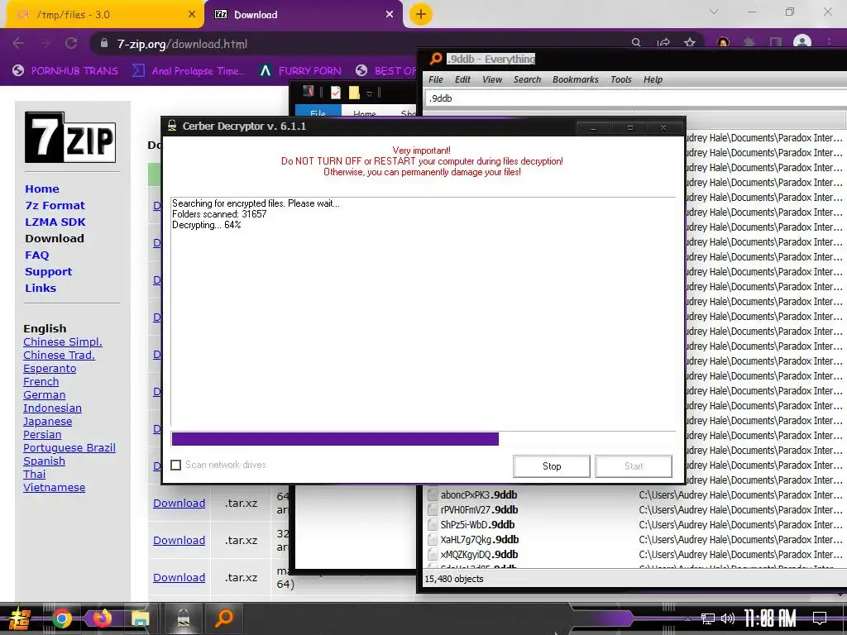
Task: Close the '/tmp/files - 3.0' tab
Action: (192, 15)
